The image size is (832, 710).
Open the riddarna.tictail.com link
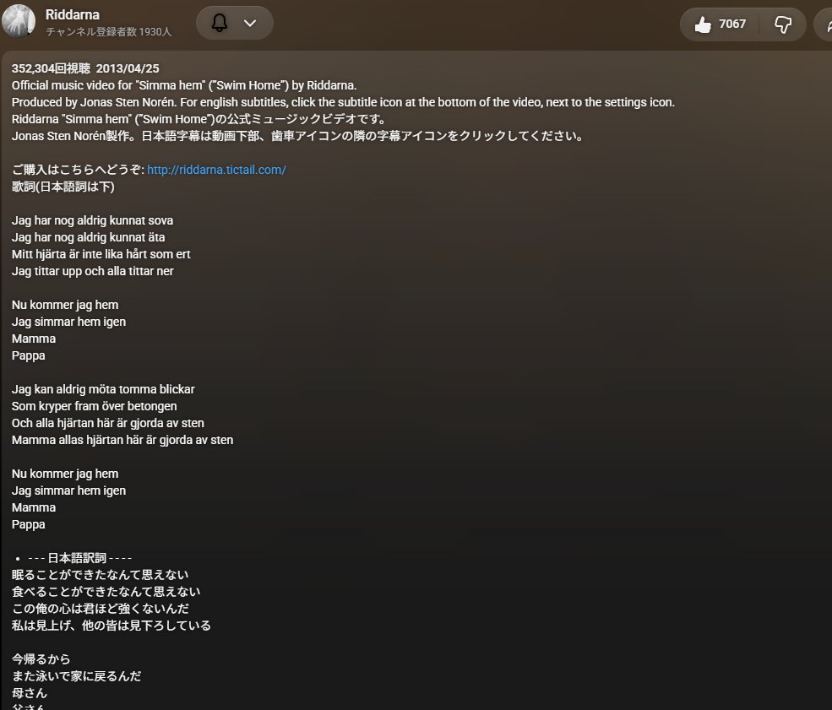coord(216,170)
